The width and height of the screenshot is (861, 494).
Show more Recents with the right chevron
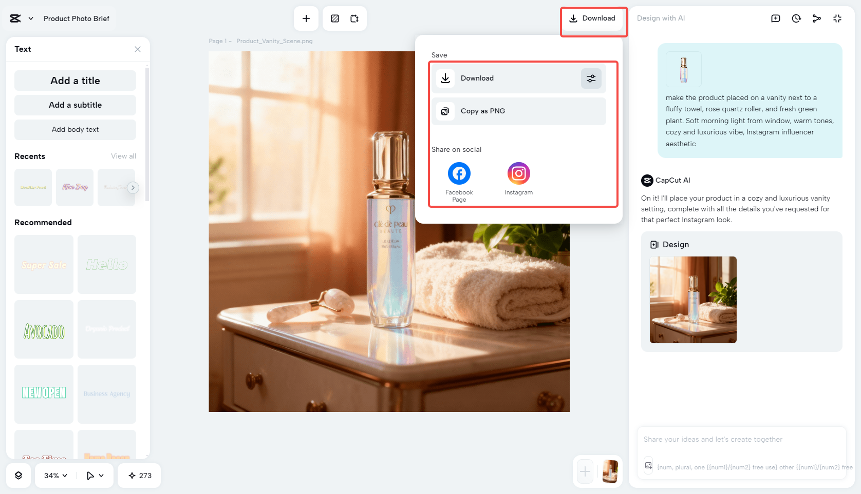pyautogui.click(x=133, y=187)
